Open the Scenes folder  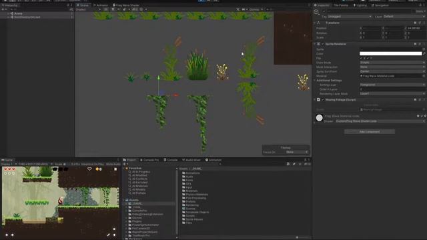[189, 209]
